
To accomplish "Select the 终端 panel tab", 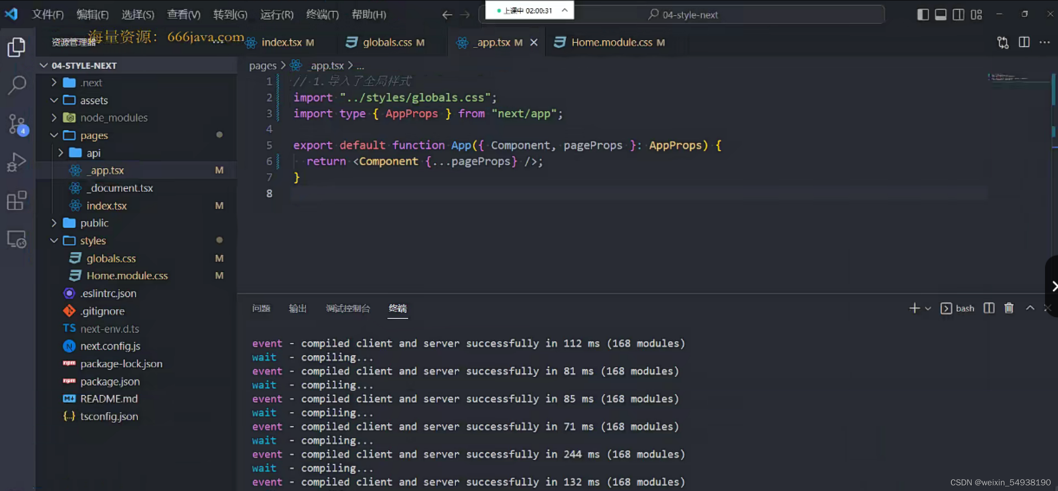I will point(398,308).
